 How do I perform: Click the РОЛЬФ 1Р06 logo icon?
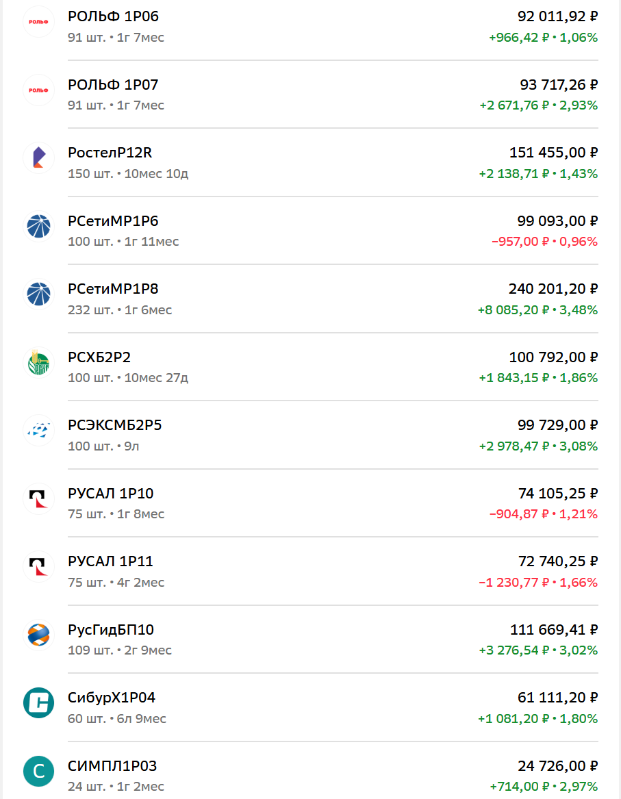(39, 22)
